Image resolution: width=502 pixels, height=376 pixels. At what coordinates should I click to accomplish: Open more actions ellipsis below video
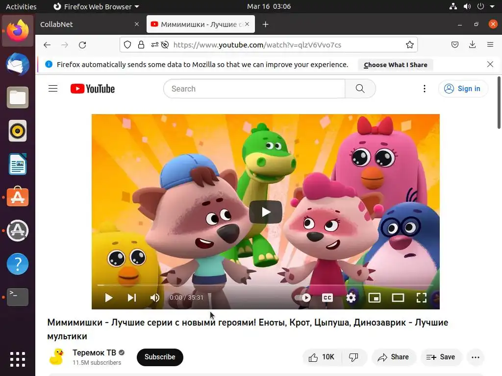[x=476, y=357]
